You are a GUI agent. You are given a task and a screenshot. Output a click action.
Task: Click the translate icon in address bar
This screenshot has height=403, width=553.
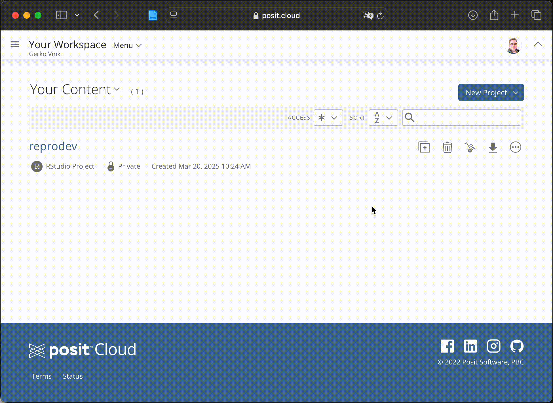tap(368, 15)
